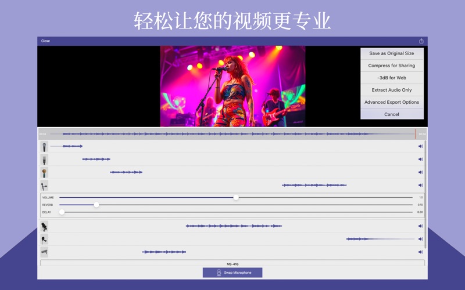Click the lavalier track's waveform clip
Image resolution: width=465 pixels, height=290 pixels.
coord(380,239)
